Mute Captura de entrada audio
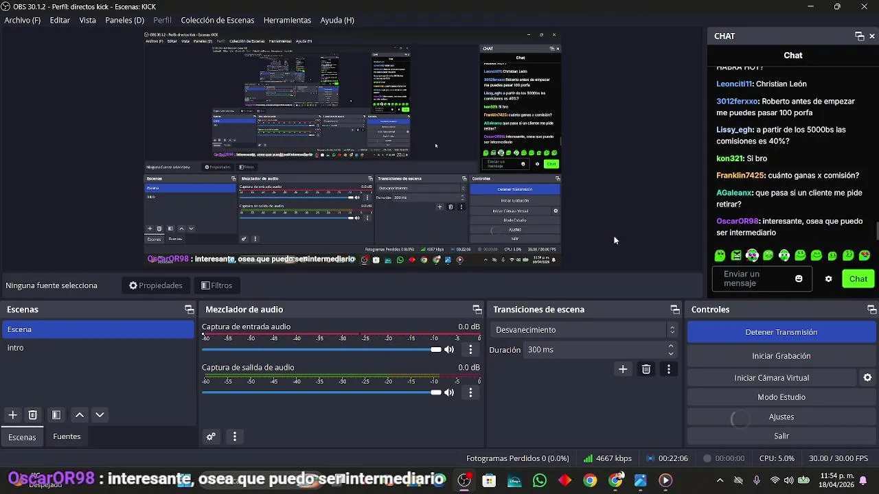The width and height of the screenshot is (879, 494). click(449, 350)
